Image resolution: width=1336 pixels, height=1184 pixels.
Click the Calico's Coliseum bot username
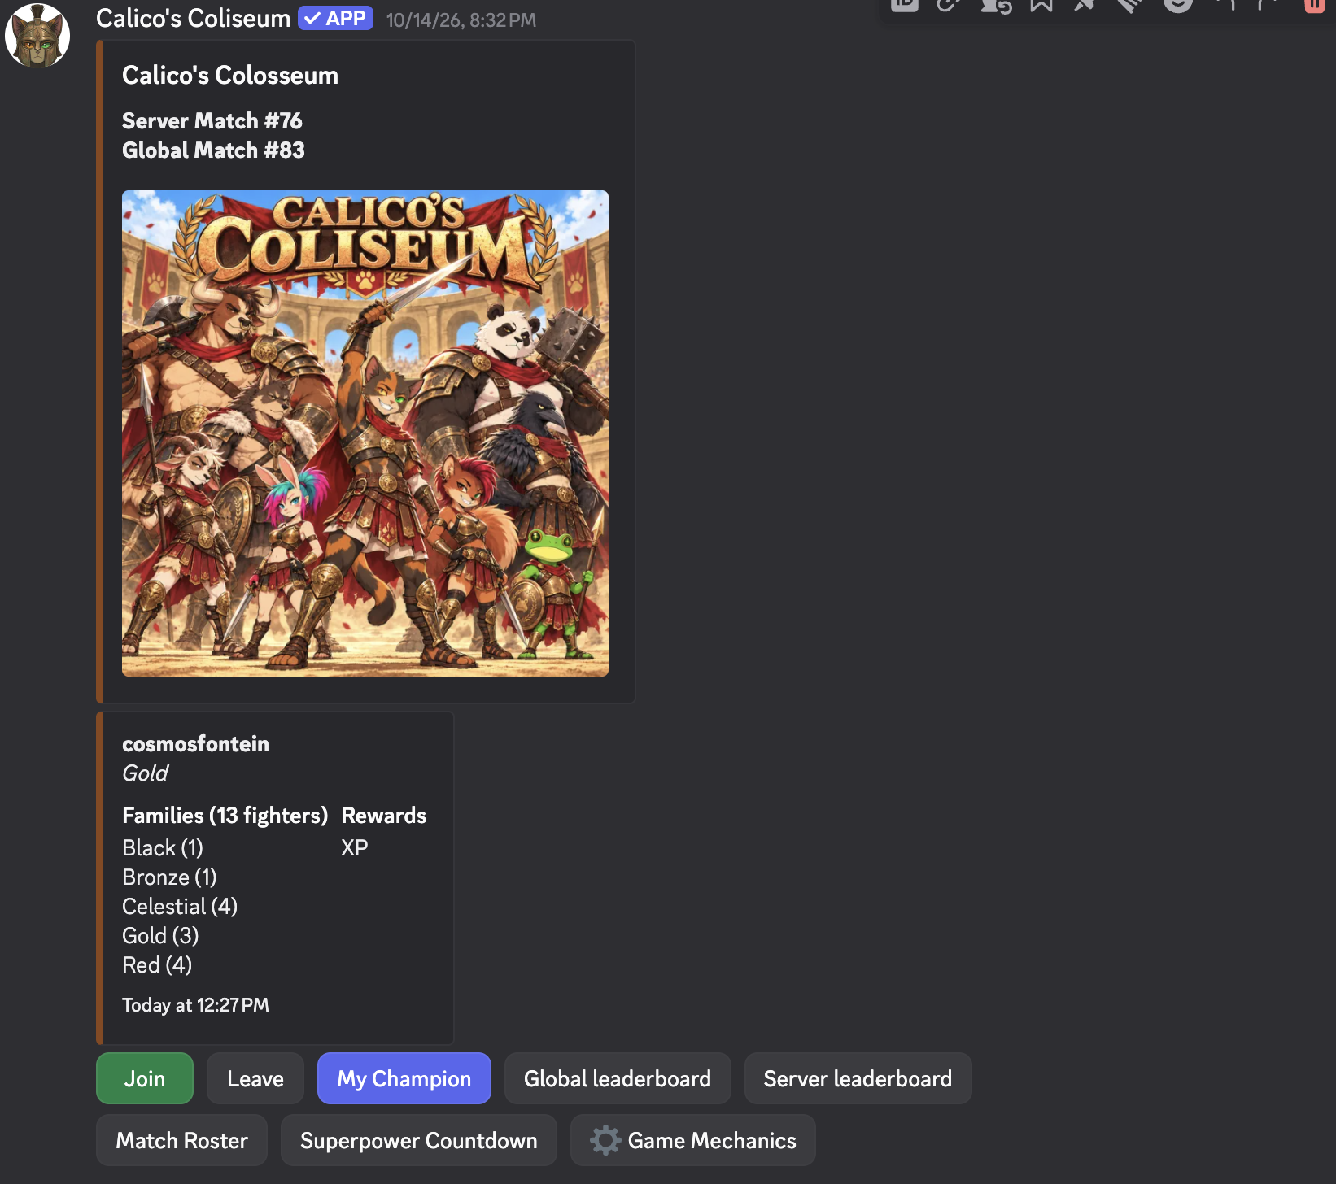[193, 18]
